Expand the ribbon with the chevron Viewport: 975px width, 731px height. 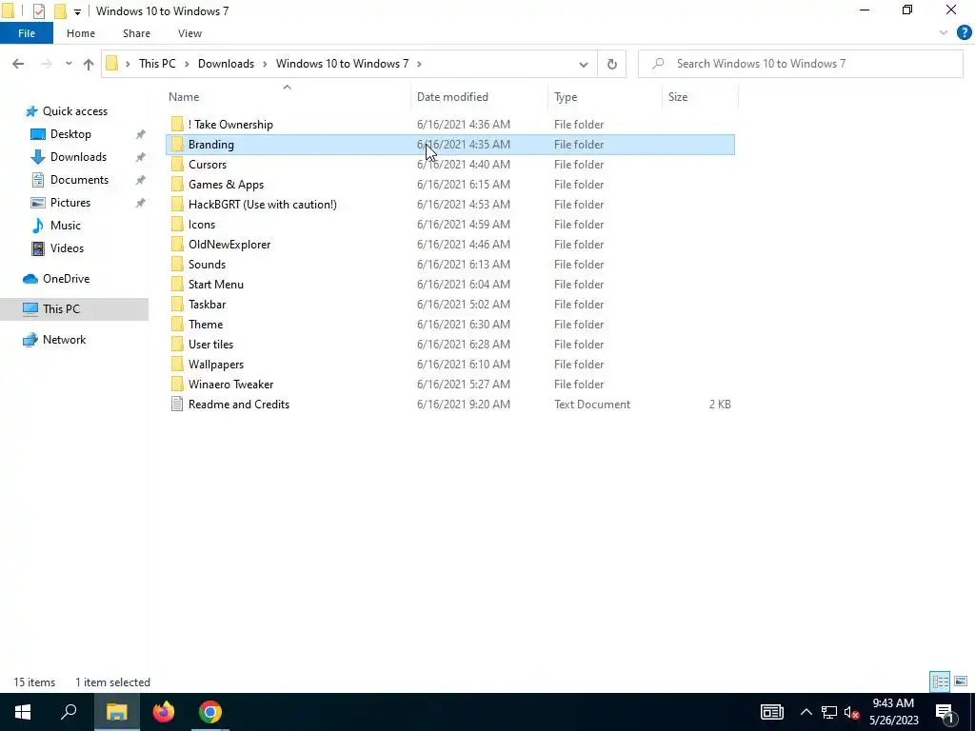pyautogui.click(x=944, y=33)
